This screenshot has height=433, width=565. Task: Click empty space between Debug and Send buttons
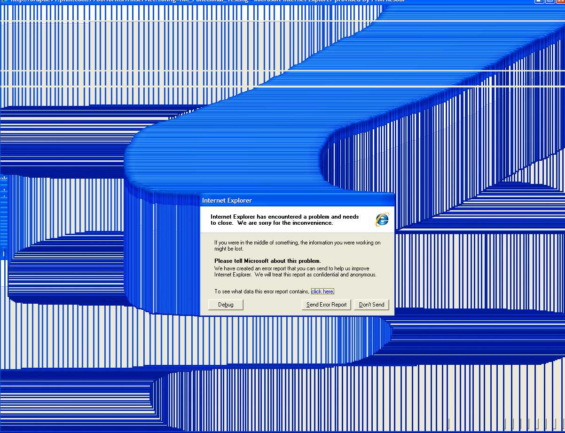point(272,305)
